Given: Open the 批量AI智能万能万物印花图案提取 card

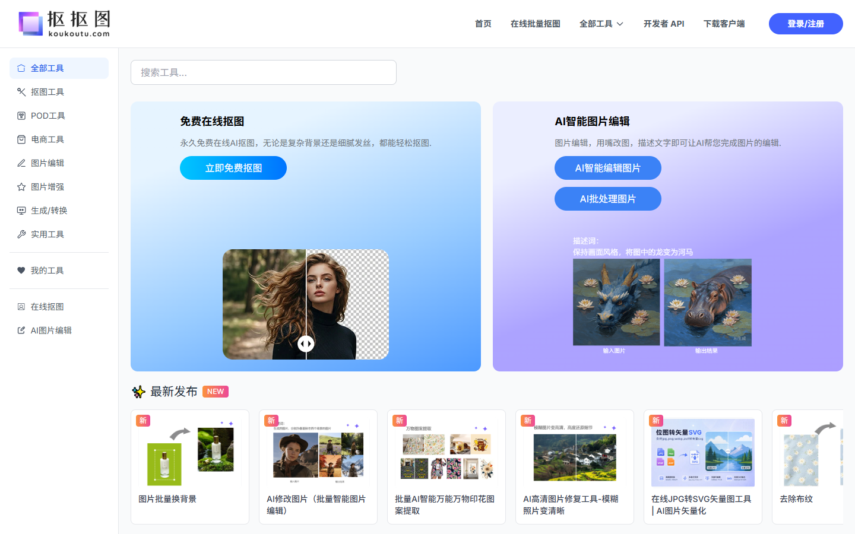Looking at the screenshot, I should [446, 467].
